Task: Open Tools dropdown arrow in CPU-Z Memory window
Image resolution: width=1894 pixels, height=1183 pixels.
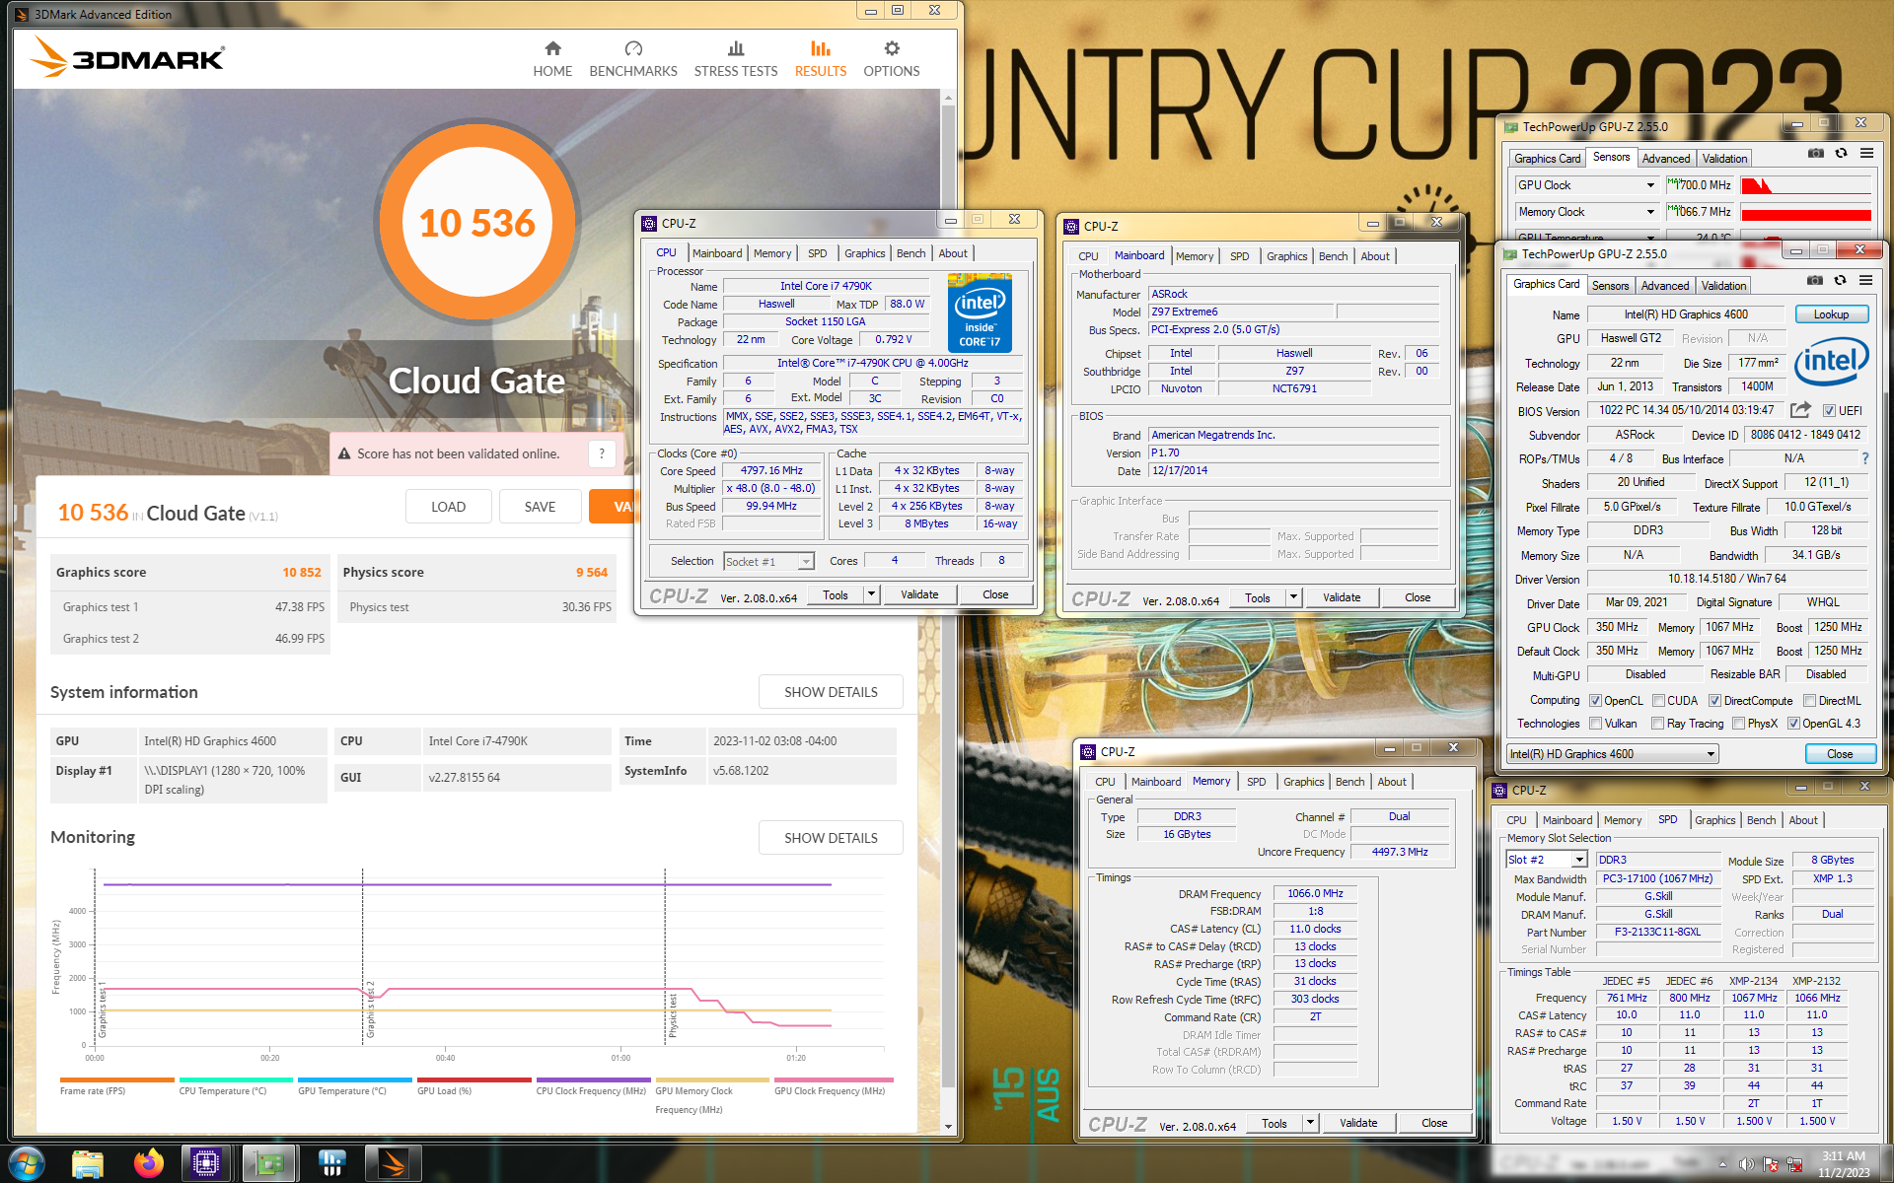Action: [x=1310, y=1123]
